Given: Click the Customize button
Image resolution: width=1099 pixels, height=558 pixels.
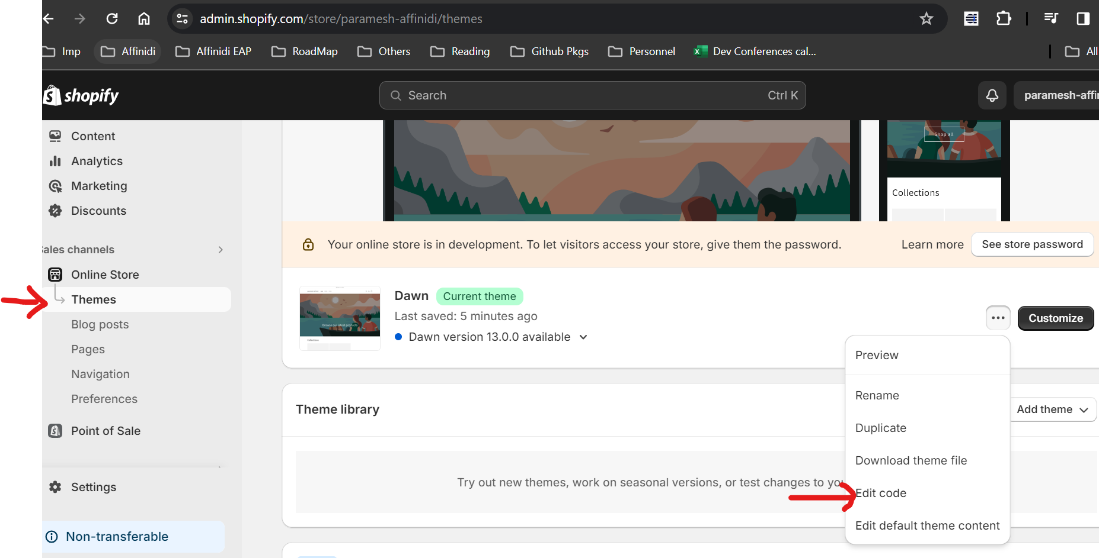Looking at the screenshot, I should point(1056,318).
